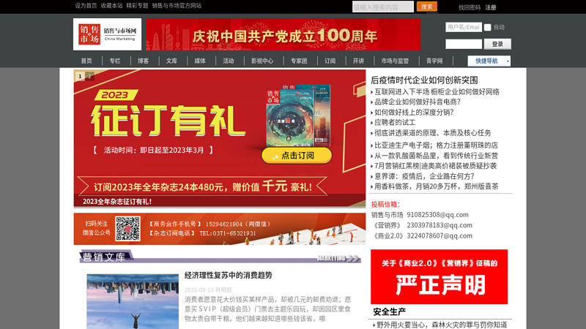The width and height of the screenshot is (586, 329).
Task: Click the 找回密码 link
Action: click(x=470, y=7)
